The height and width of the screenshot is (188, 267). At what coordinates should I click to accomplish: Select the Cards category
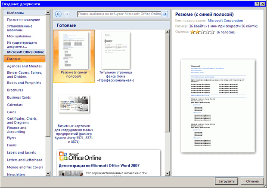11,112
